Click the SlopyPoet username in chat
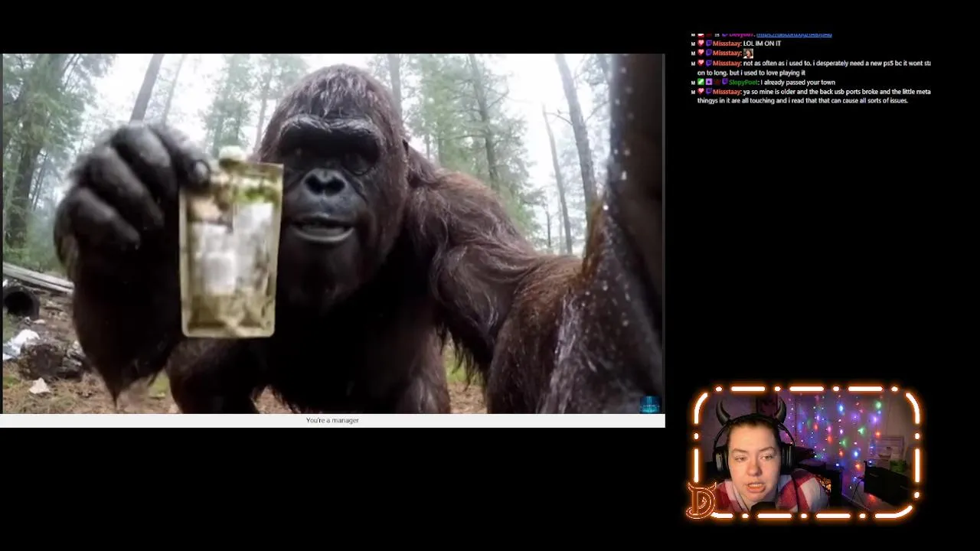Image resolution: width=980 pixels, height=551 pixels. (743, 82)
